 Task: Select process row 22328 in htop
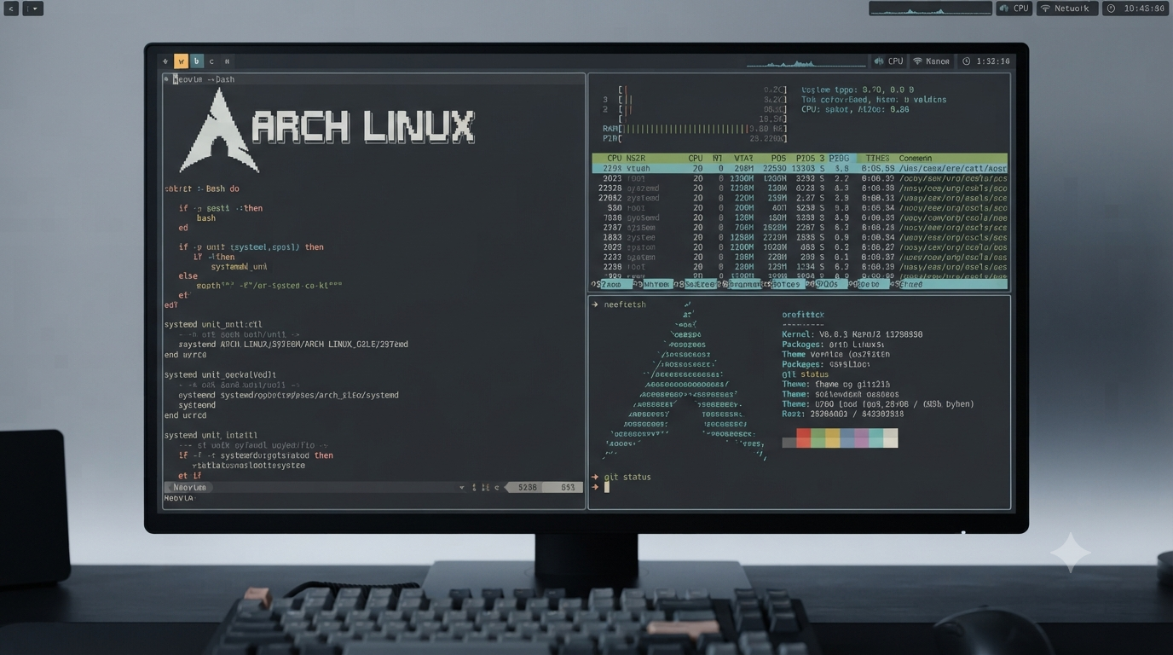tap(800, 188)
